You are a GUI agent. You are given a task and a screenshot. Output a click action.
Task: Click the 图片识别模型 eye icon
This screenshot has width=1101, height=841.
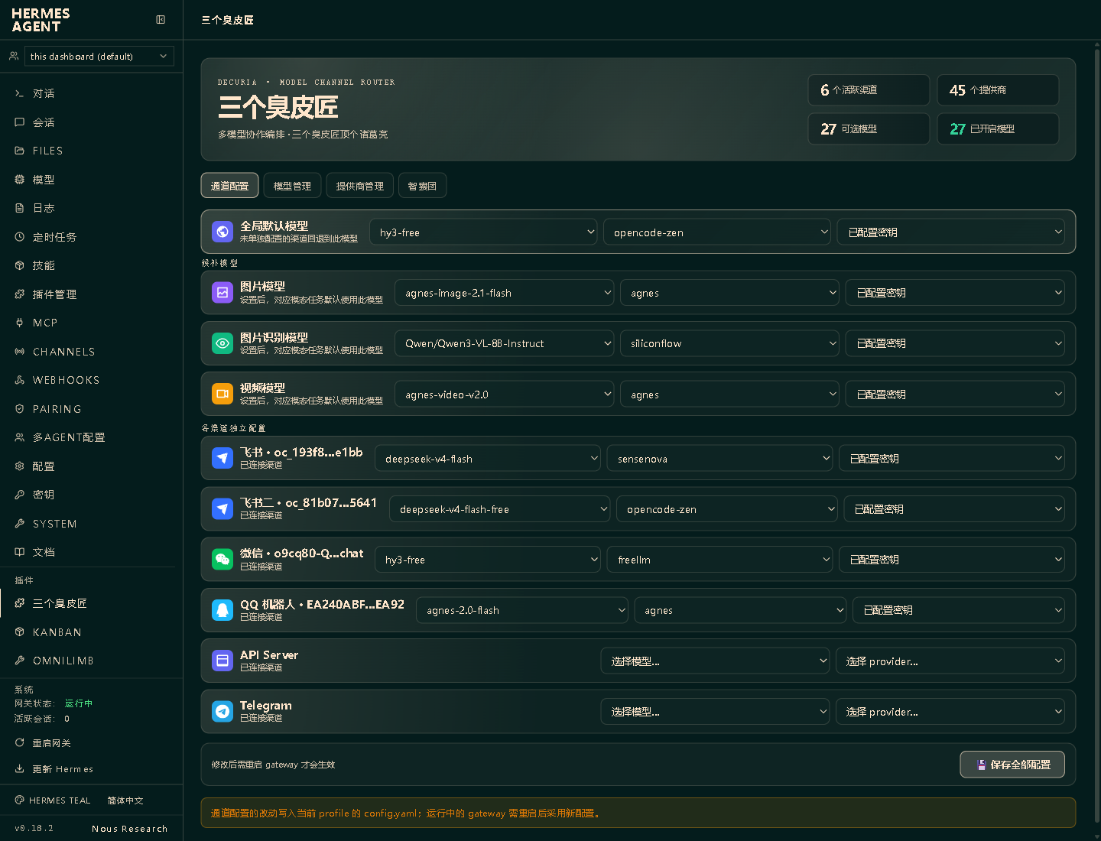[x=222, y=343]
